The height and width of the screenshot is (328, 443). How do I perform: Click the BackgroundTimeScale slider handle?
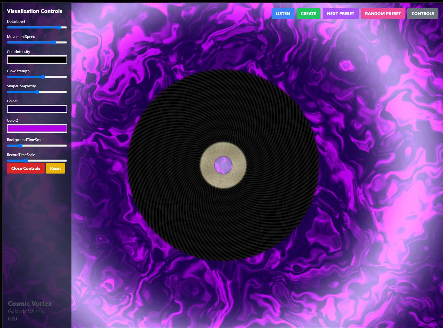click(x=20, y=145)
